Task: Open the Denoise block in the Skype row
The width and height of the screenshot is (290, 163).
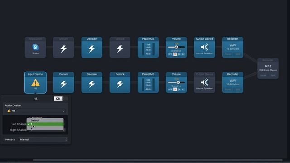Action: 92,47
